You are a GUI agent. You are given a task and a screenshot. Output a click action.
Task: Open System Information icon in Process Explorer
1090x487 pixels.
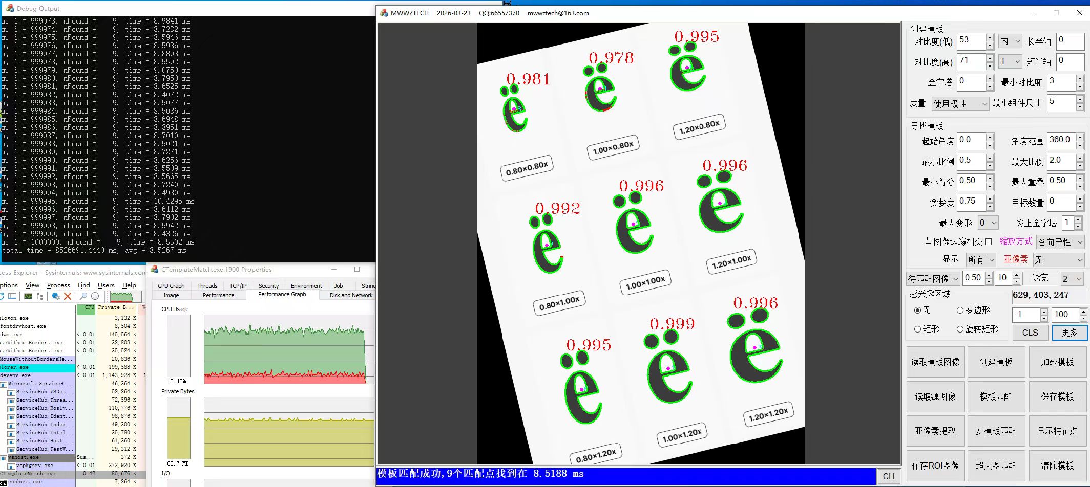coord(12,296)
